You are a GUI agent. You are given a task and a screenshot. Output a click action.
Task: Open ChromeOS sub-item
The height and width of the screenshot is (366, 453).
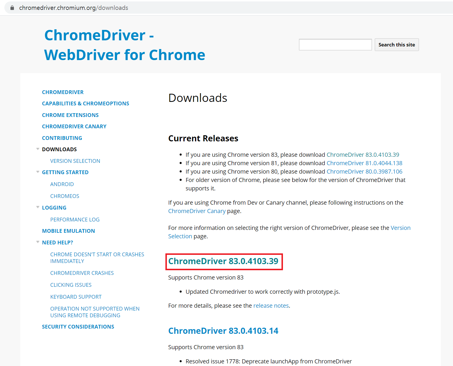click(65, 196)
